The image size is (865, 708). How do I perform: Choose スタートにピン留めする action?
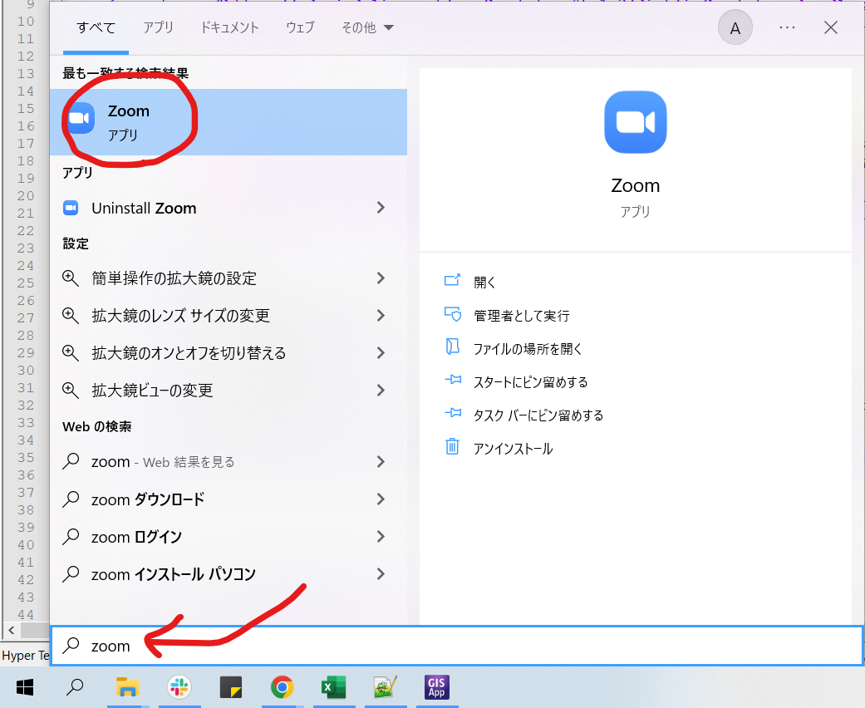(531, 382)
